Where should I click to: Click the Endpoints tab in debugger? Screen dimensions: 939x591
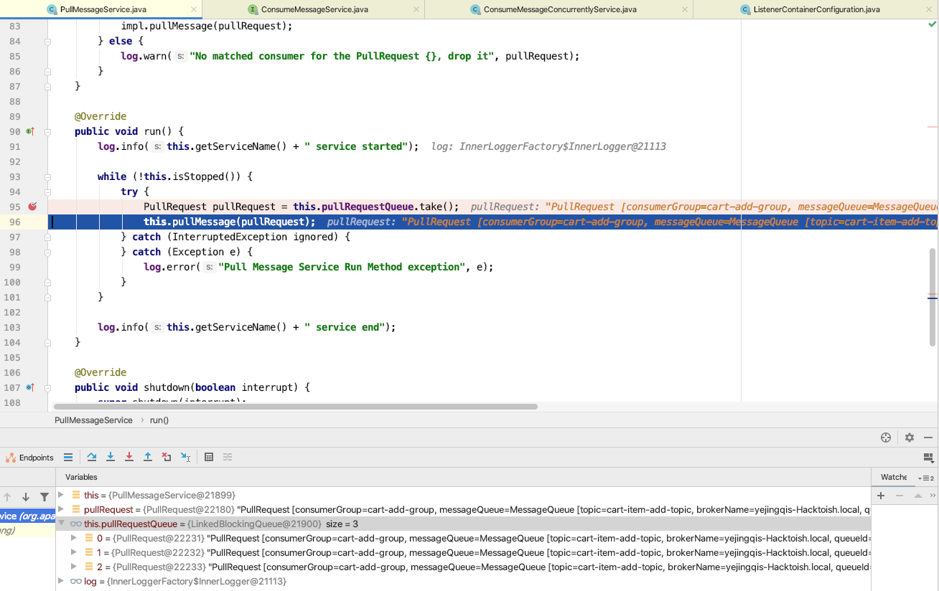coord(30,457)
